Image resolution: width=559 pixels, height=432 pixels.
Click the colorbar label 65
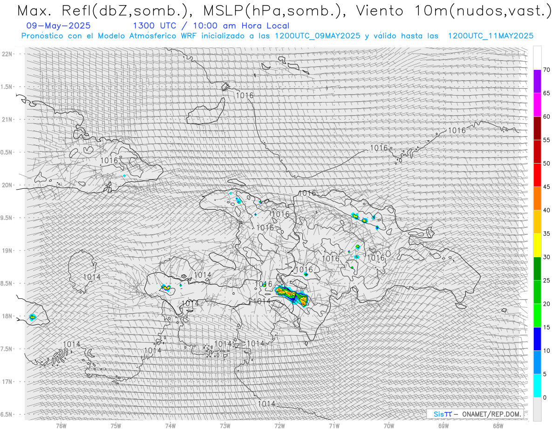point(546,93)
